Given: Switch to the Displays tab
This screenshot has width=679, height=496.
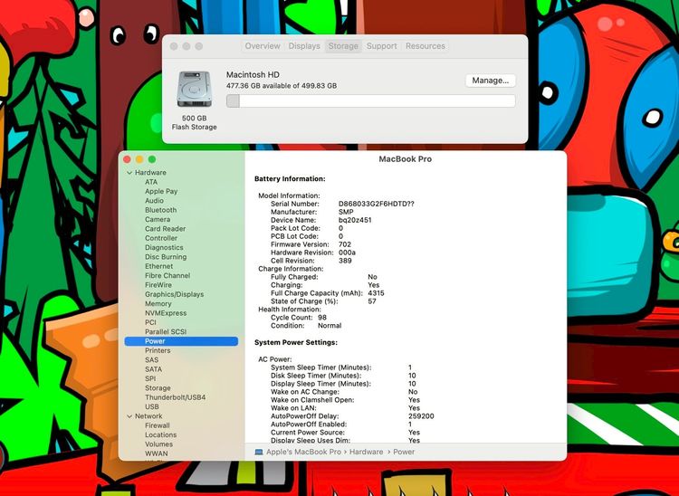Looking at the screenshot, I should coord(304,46).
